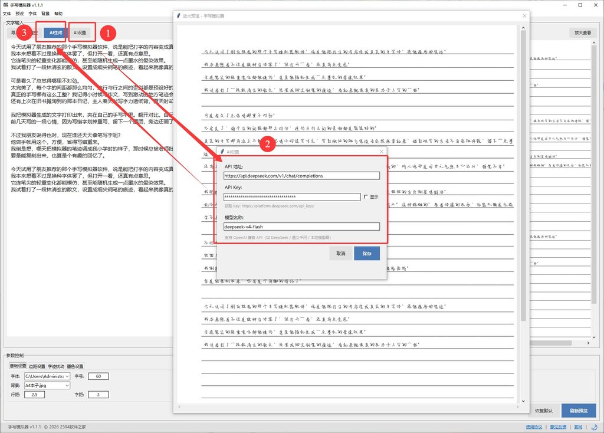Click the 支持 OpenAI 兼容 API hint text
Screen dimensions: 604x433
coord(277,237)
